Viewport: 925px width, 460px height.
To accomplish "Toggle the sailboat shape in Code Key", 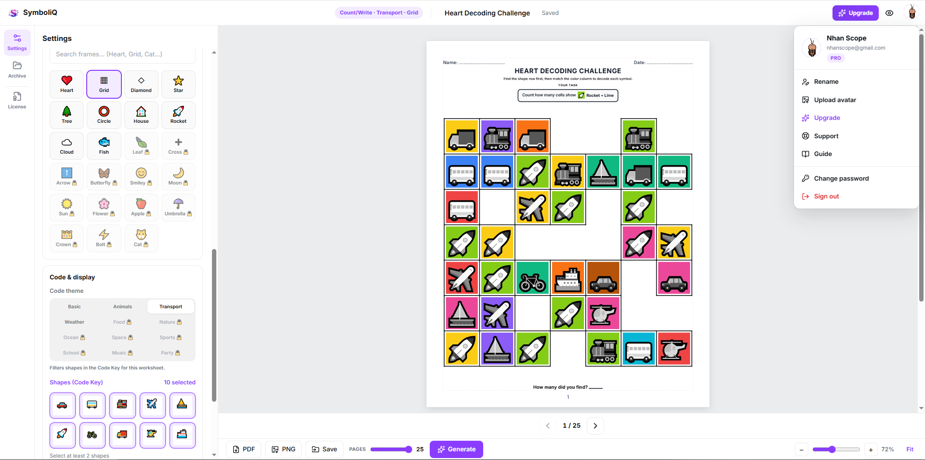I will [182, 405].
